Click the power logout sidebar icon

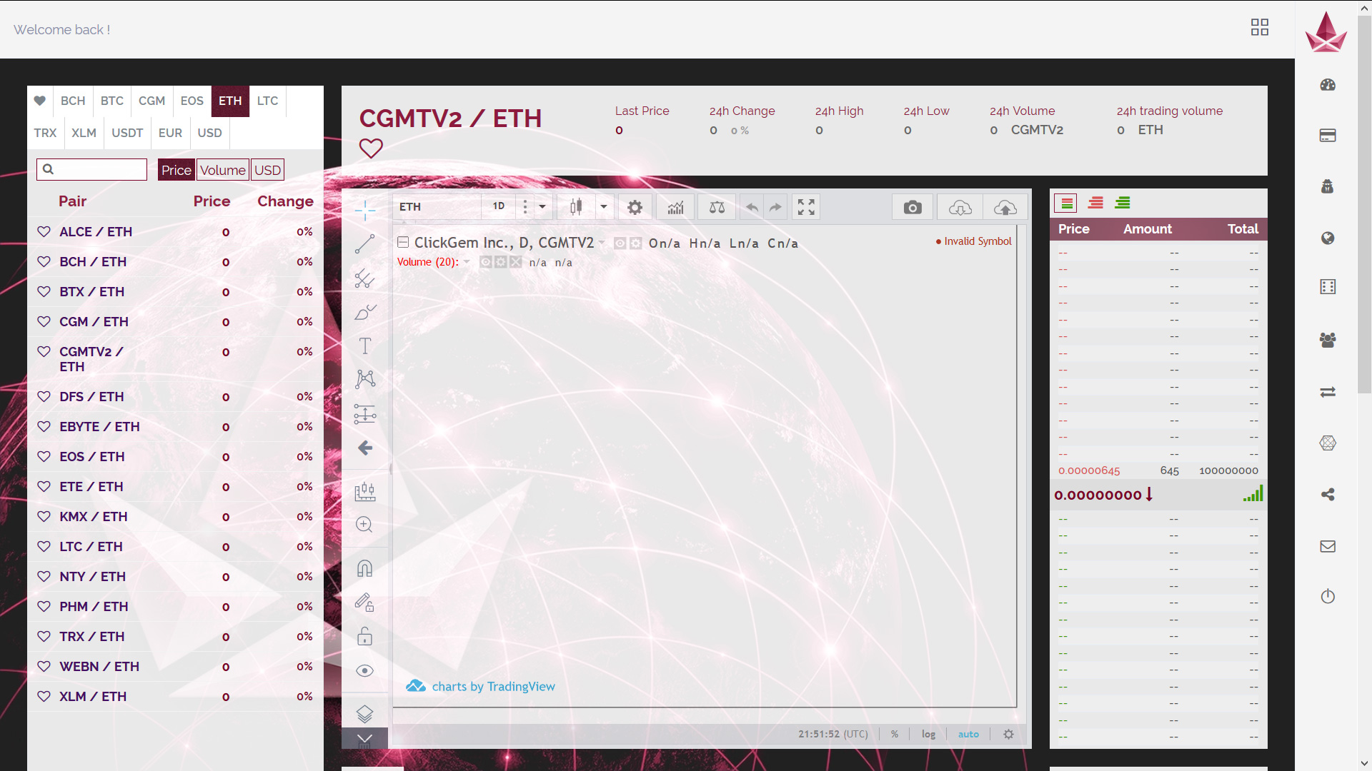coord(1328,596)
